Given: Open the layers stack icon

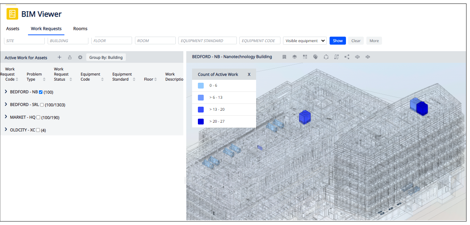Looking at the screenshot, I should click(295, 57).
